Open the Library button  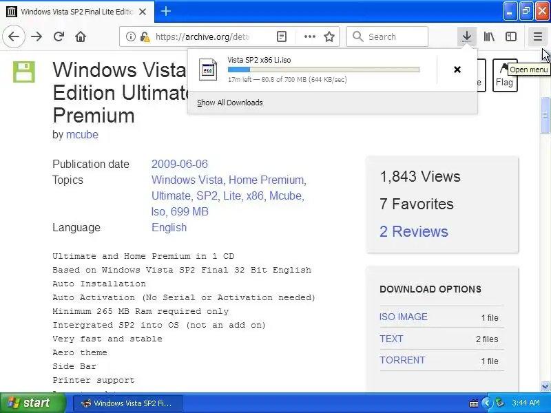(x=489, y=36)
